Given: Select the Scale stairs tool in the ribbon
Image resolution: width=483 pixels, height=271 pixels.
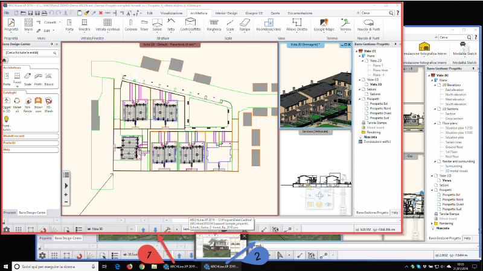Looking at the screenshot, I should click(230, 25).
